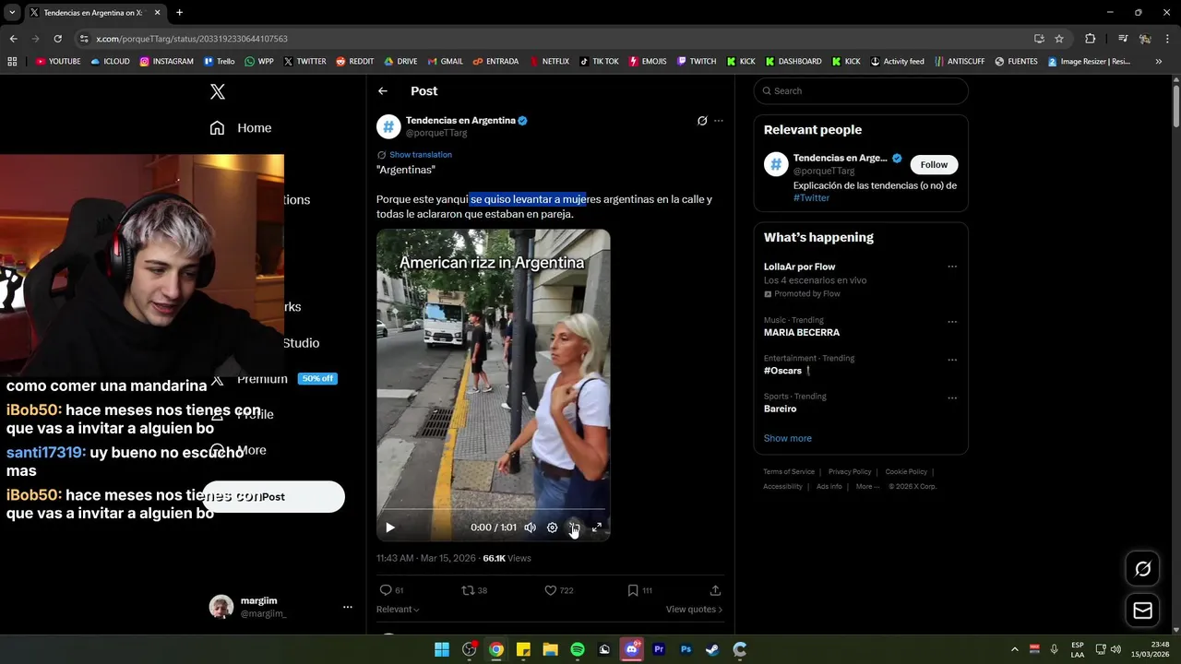Open Tendencias en Argentina profile name
This screenshot has width=1181, height=664.
460,120
